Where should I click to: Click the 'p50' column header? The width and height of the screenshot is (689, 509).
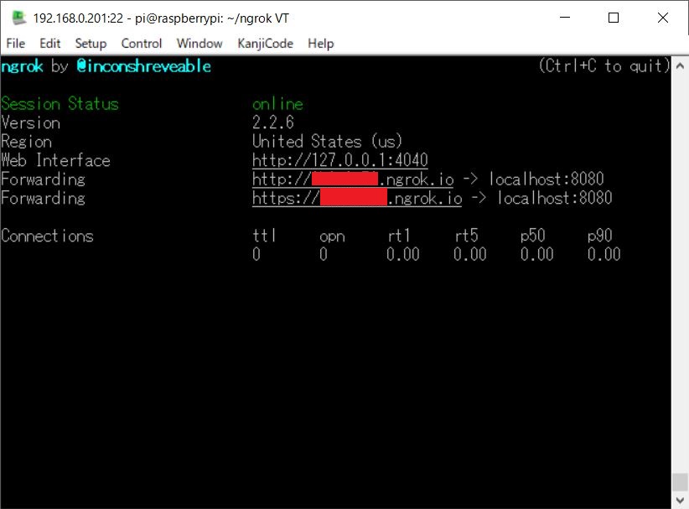tap(532, 236)
